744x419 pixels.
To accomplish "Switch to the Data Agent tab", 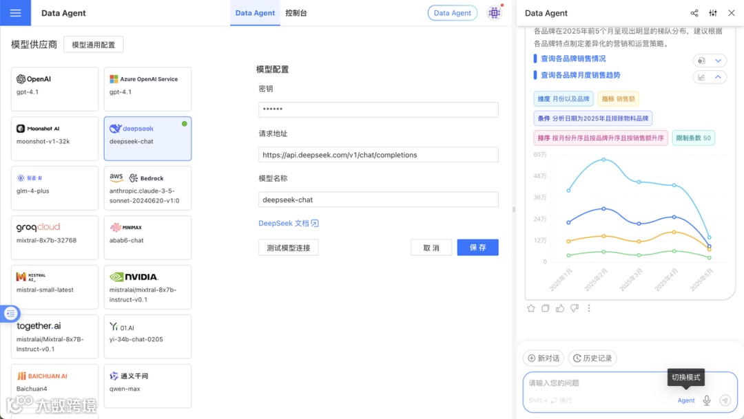I will [x=255, y=13].
